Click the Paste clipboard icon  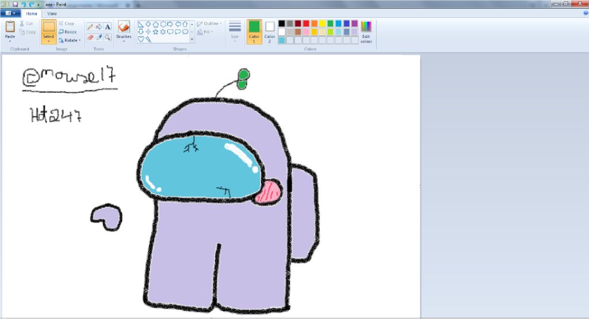tap(10, 26)
